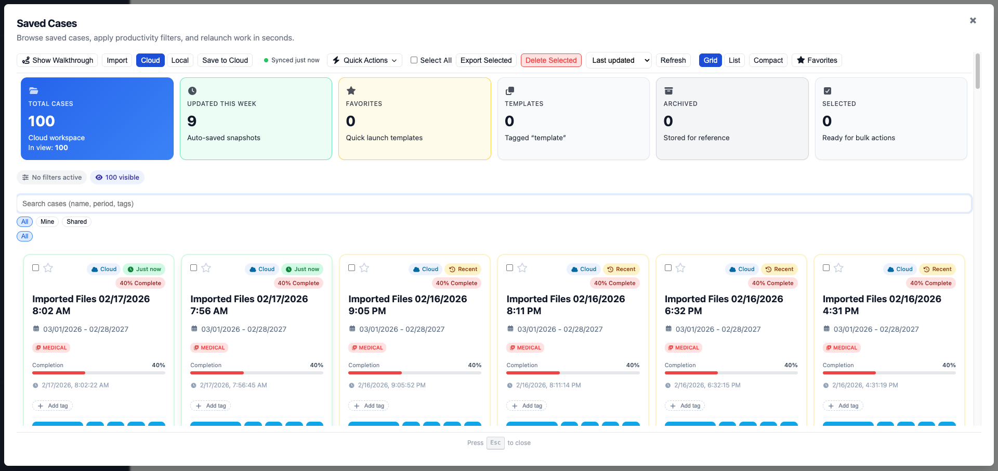
Task: Click the Total Cases folder icon
Action: click(33, 90)
